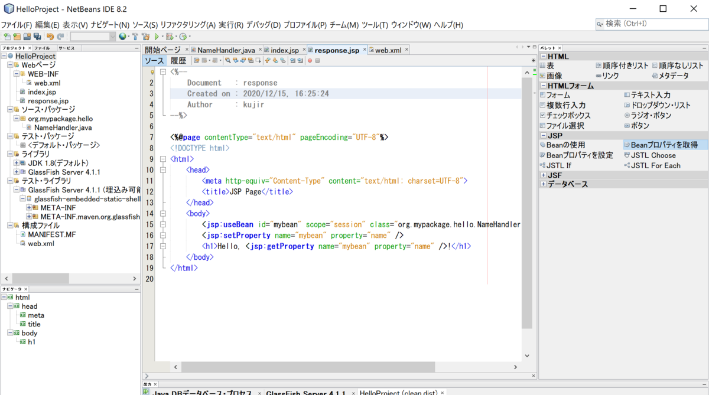Viewport: 709px width, 395px height.
Task: Click the Shift Line Left icon
Action: (x=292, y=60)
